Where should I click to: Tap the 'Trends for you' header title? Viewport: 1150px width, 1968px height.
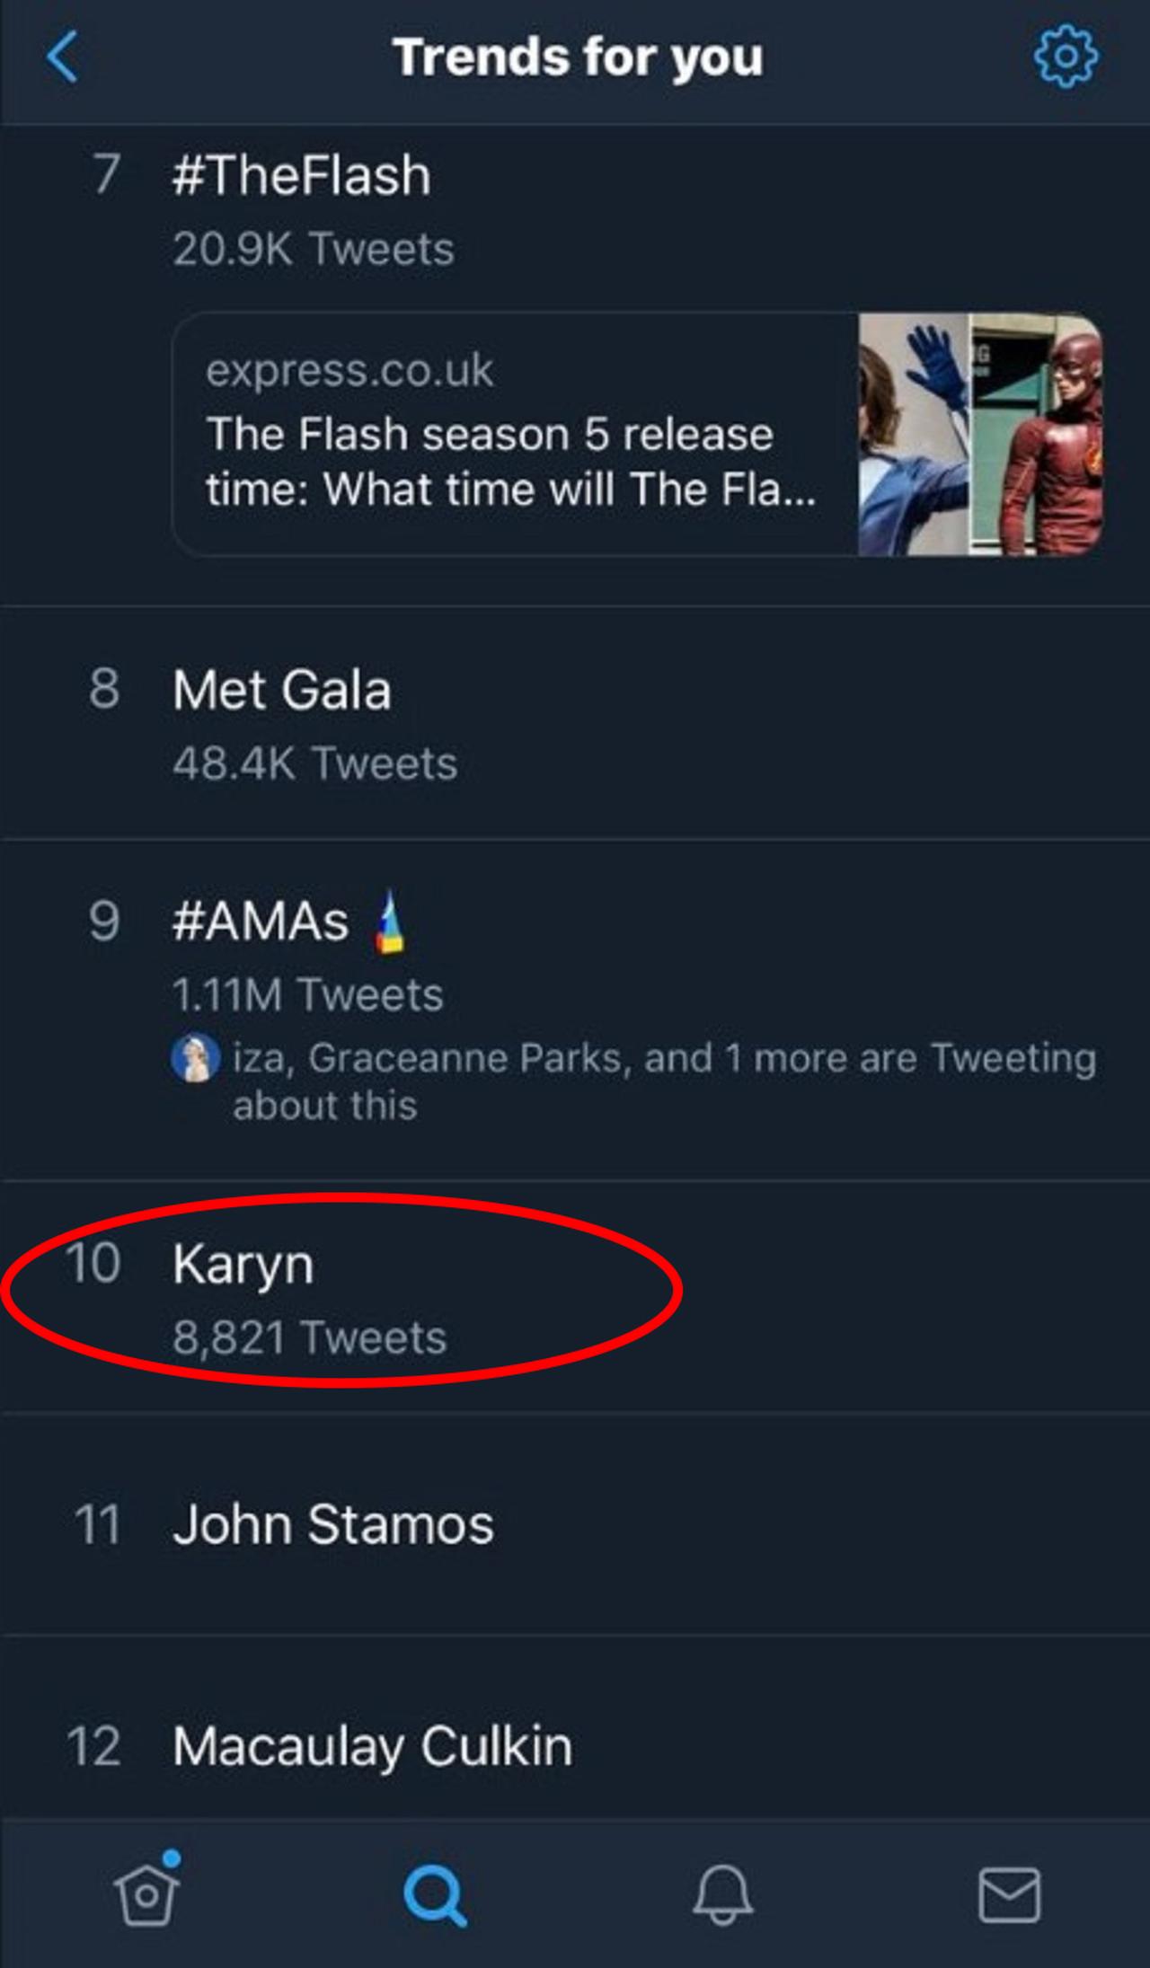tap(578, 57)
